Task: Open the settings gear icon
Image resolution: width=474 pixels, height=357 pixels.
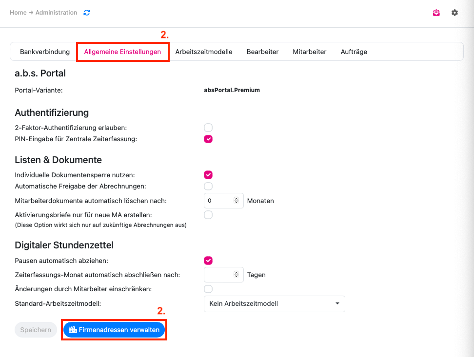Action: tap(454, 13)
